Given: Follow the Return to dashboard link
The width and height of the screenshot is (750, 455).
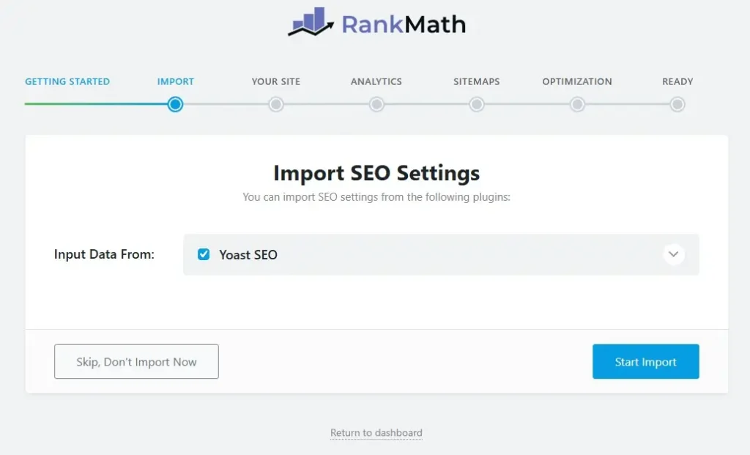Looking at the screenshot, I should coord(376,433).
